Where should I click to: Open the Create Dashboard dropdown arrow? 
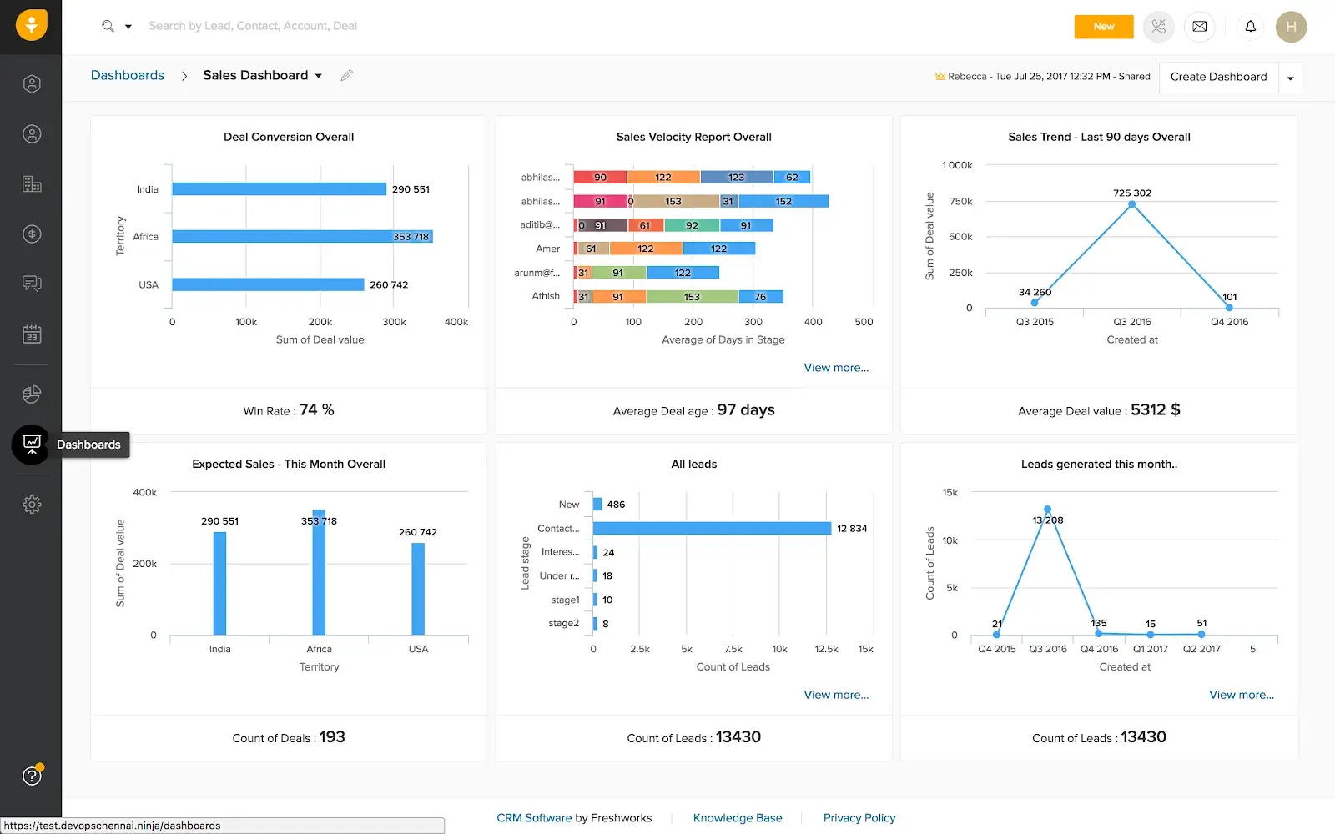coord(1290,77)
